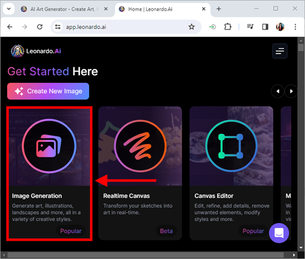Click Create New Image button
This screenshot has width=305, height=259.
pyautogui.click(x=48, y=91)
